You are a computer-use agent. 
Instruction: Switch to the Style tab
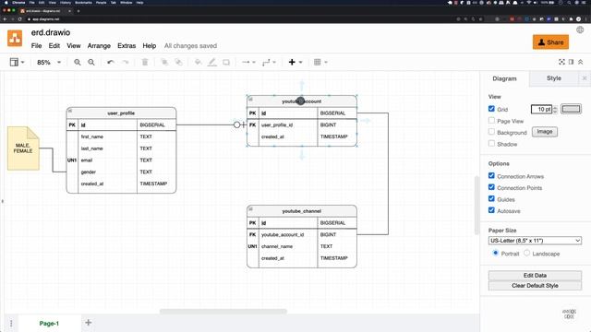[x=554, y=78]
